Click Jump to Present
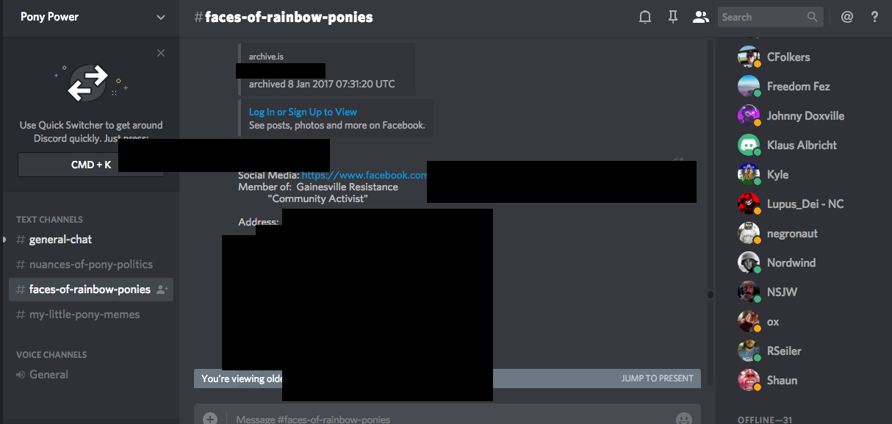The image size is (892, 424). (657, 378)
